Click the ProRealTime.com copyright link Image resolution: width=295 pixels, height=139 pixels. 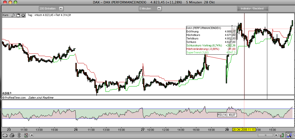[x=14, y=98]
